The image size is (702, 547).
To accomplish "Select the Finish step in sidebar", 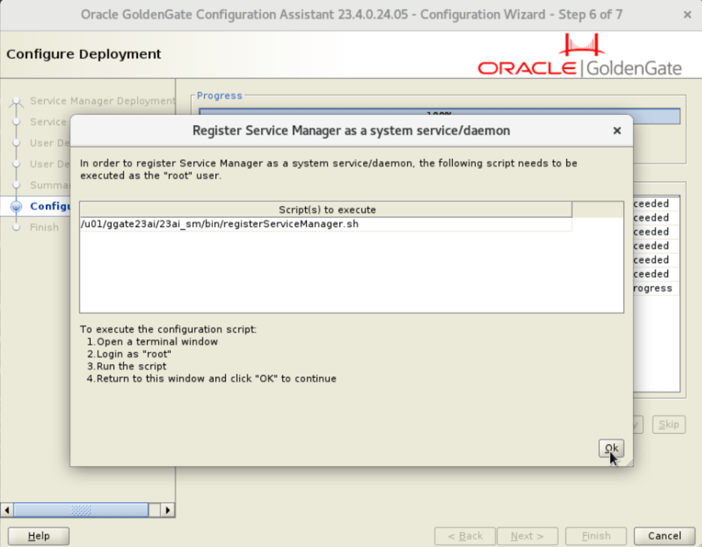I will click(44, 227).
